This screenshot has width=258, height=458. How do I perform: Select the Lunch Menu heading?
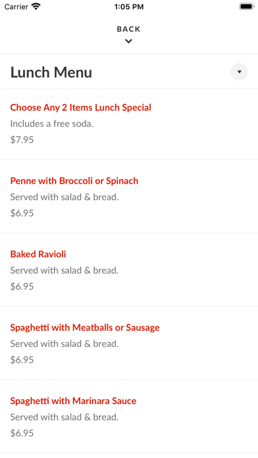point(51,72)
